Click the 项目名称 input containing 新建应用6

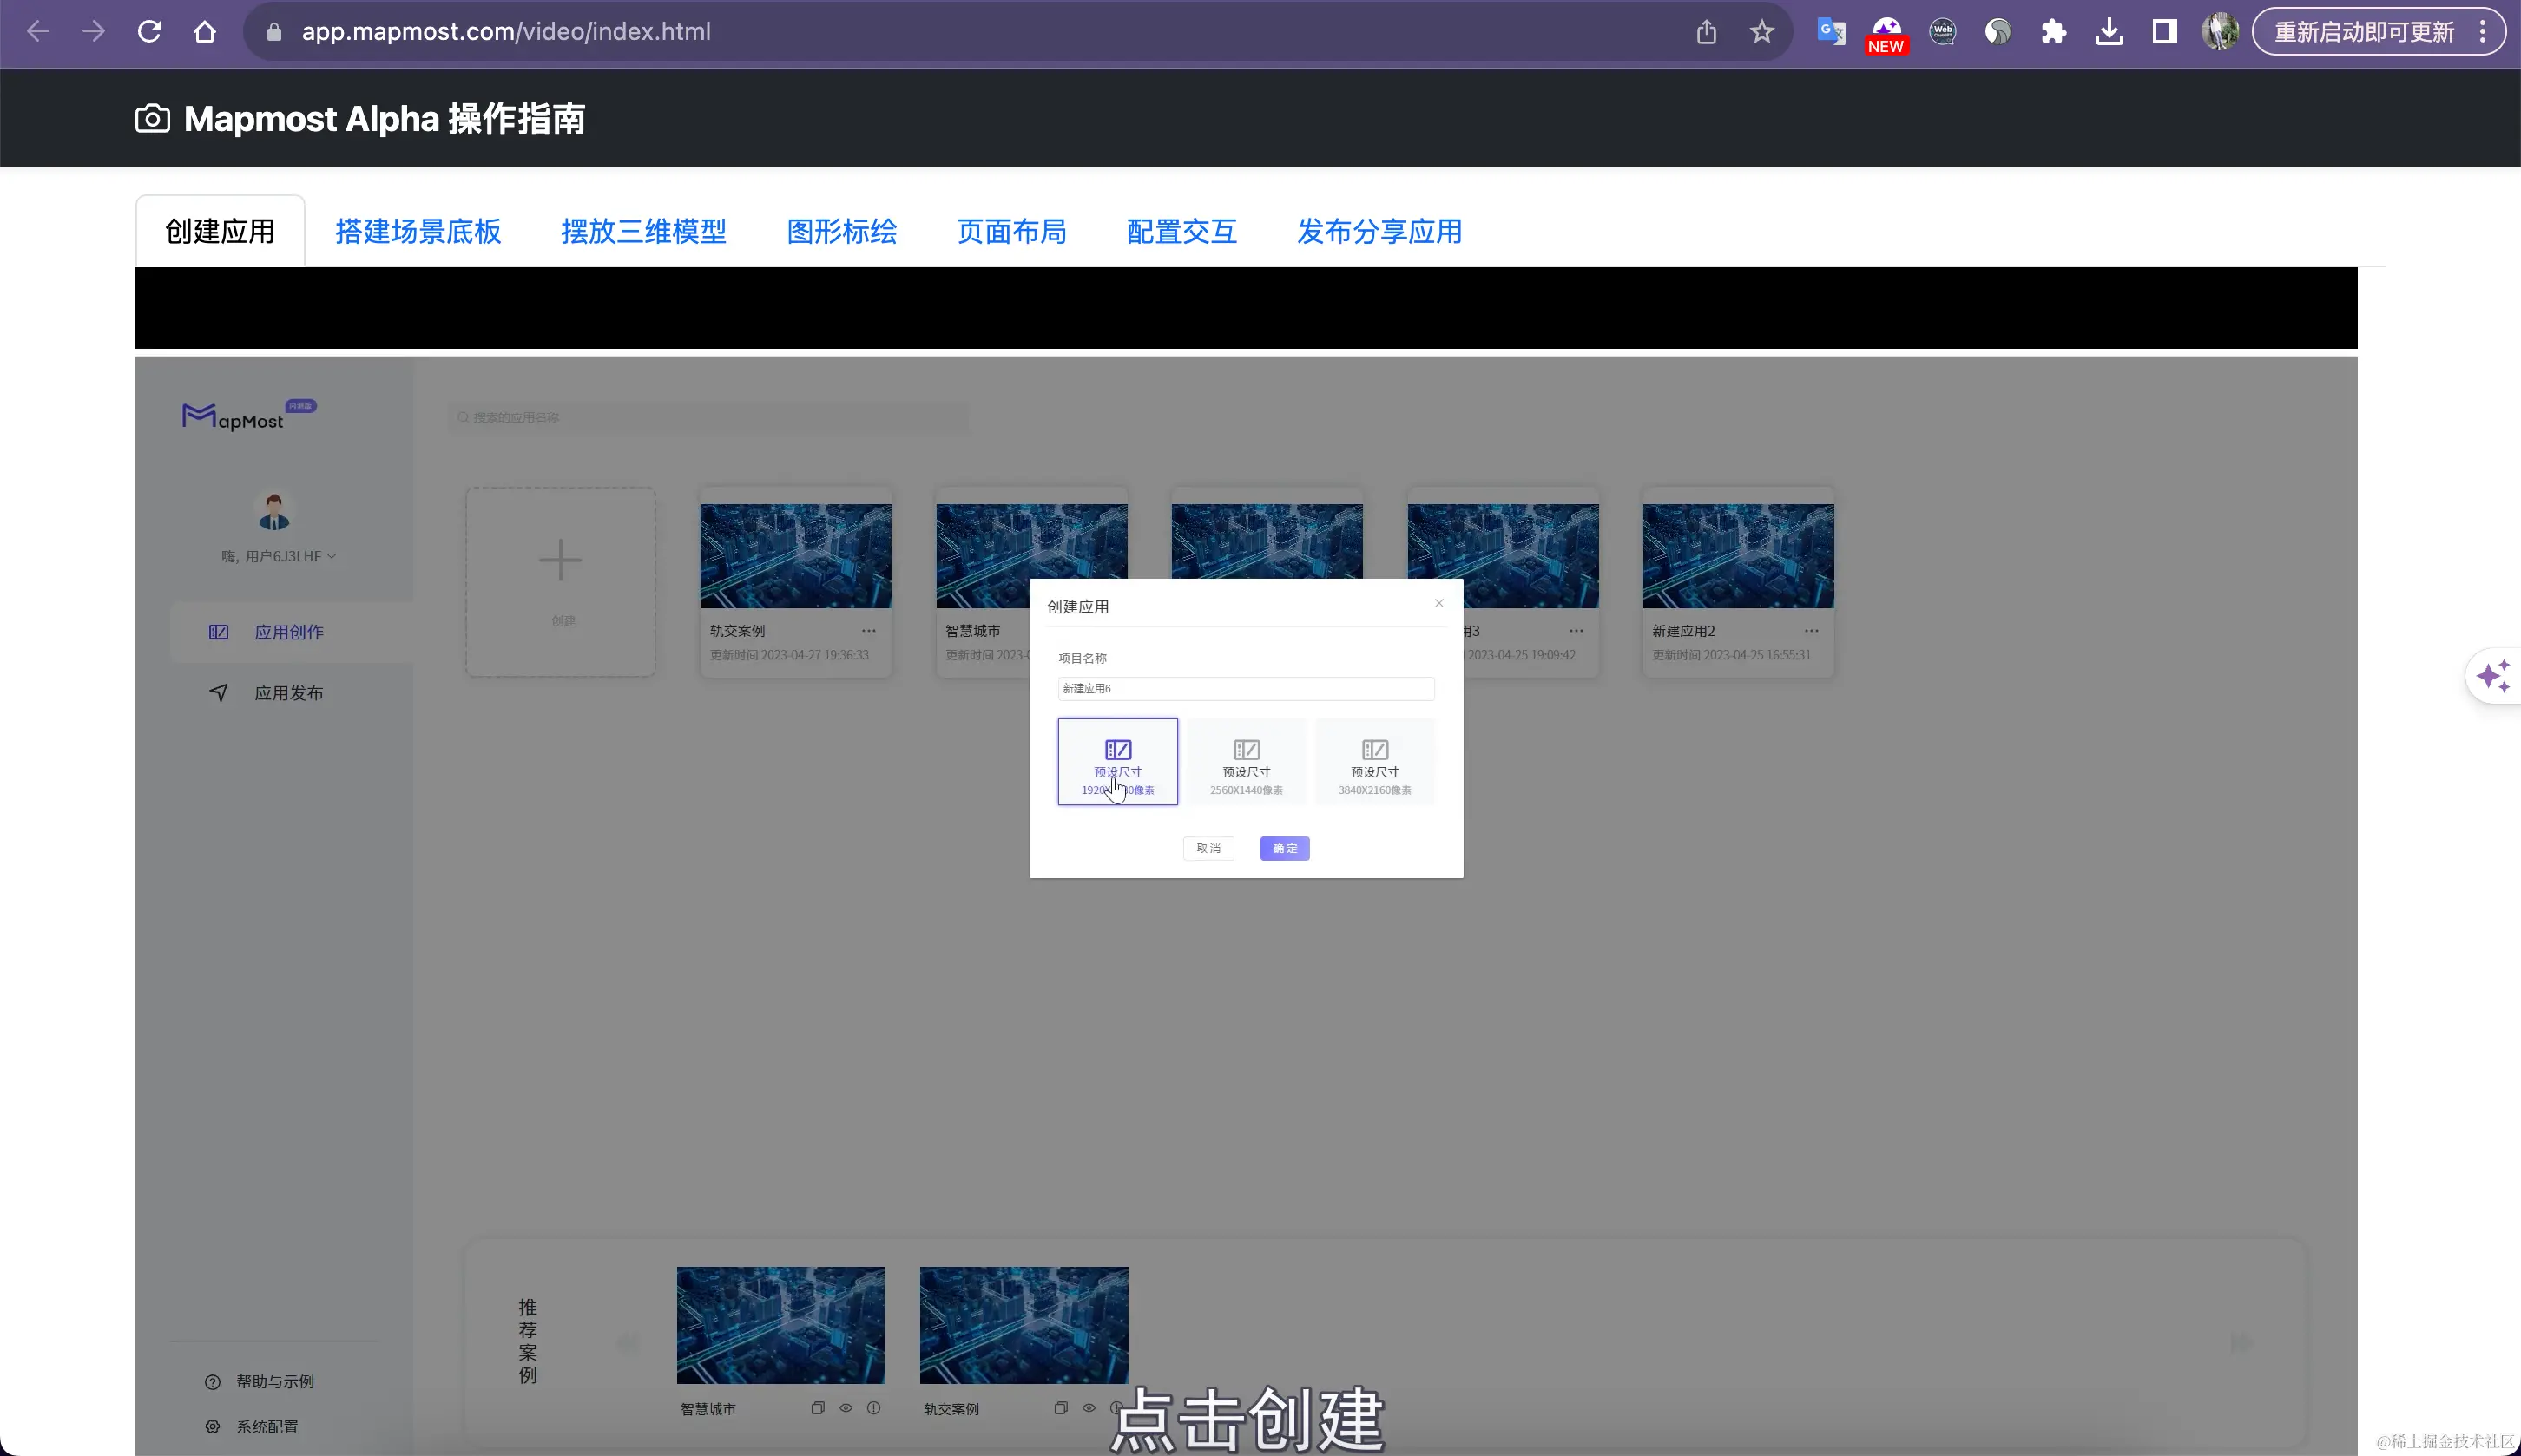pyautogui.click(x=1246, y=688)
